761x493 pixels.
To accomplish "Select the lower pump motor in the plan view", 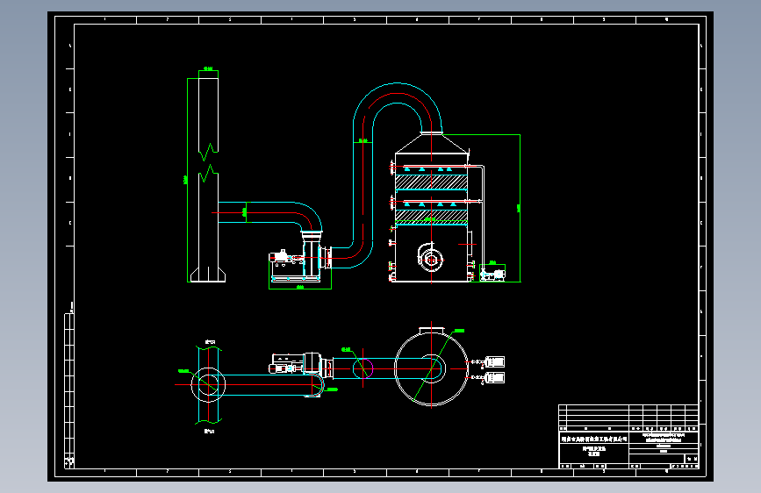I will point(494,377).
